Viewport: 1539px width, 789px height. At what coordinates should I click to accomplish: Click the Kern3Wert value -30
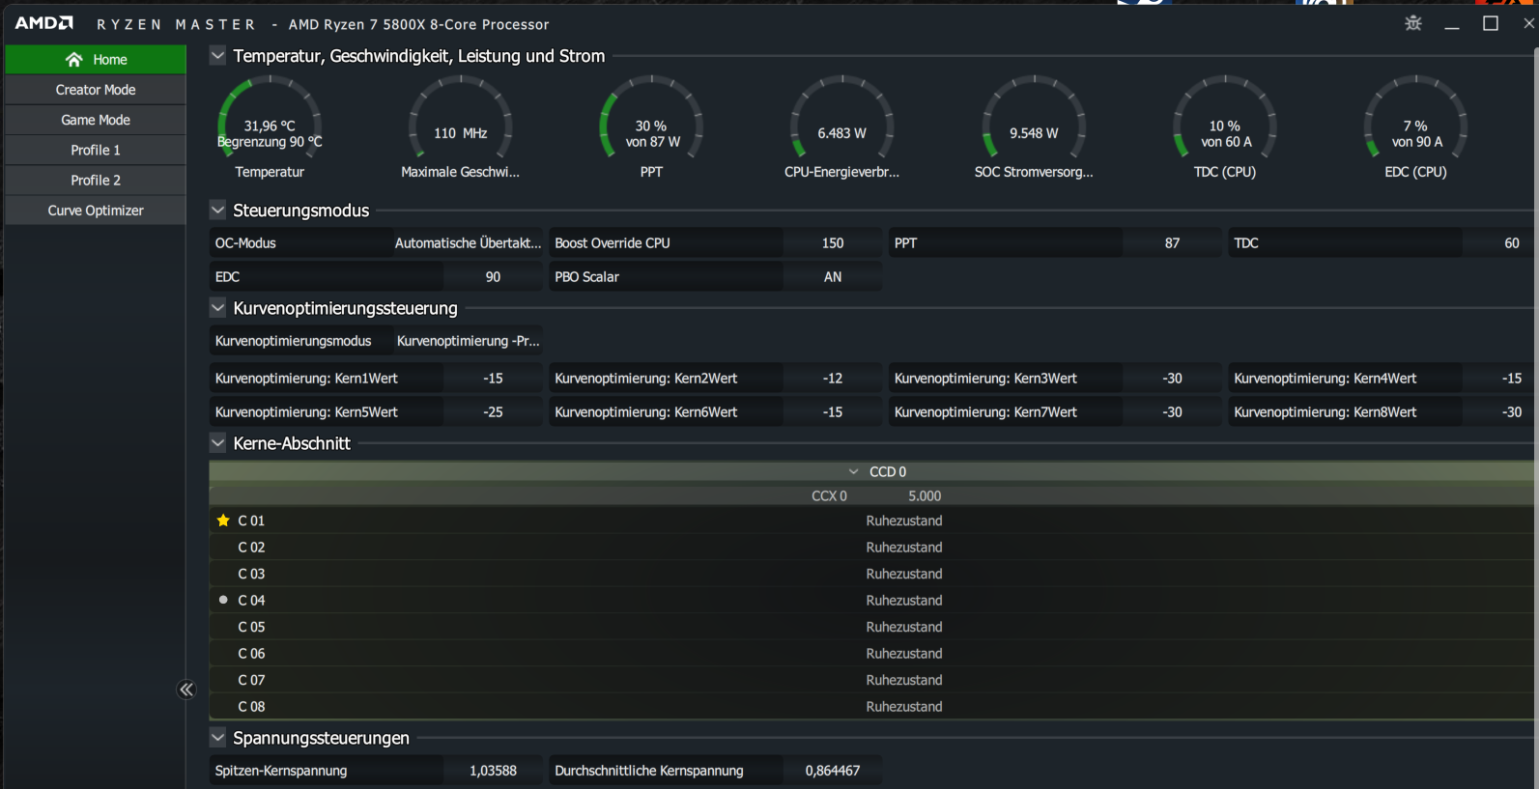coord(1172,379)
